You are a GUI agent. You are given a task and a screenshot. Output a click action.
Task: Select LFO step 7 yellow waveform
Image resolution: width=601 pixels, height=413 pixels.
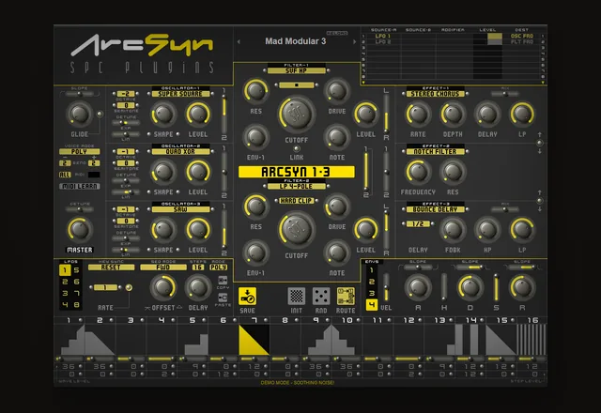point(254,340)
